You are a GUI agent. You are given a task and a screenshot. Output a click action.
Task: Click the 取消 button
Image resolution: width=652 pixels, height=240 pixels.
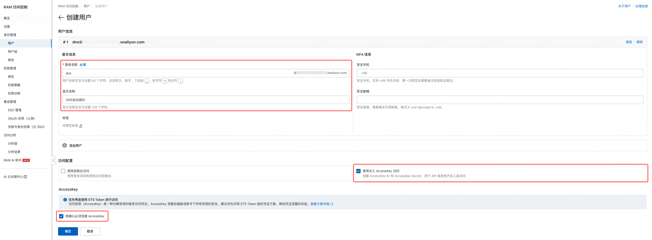click(90, 231)
